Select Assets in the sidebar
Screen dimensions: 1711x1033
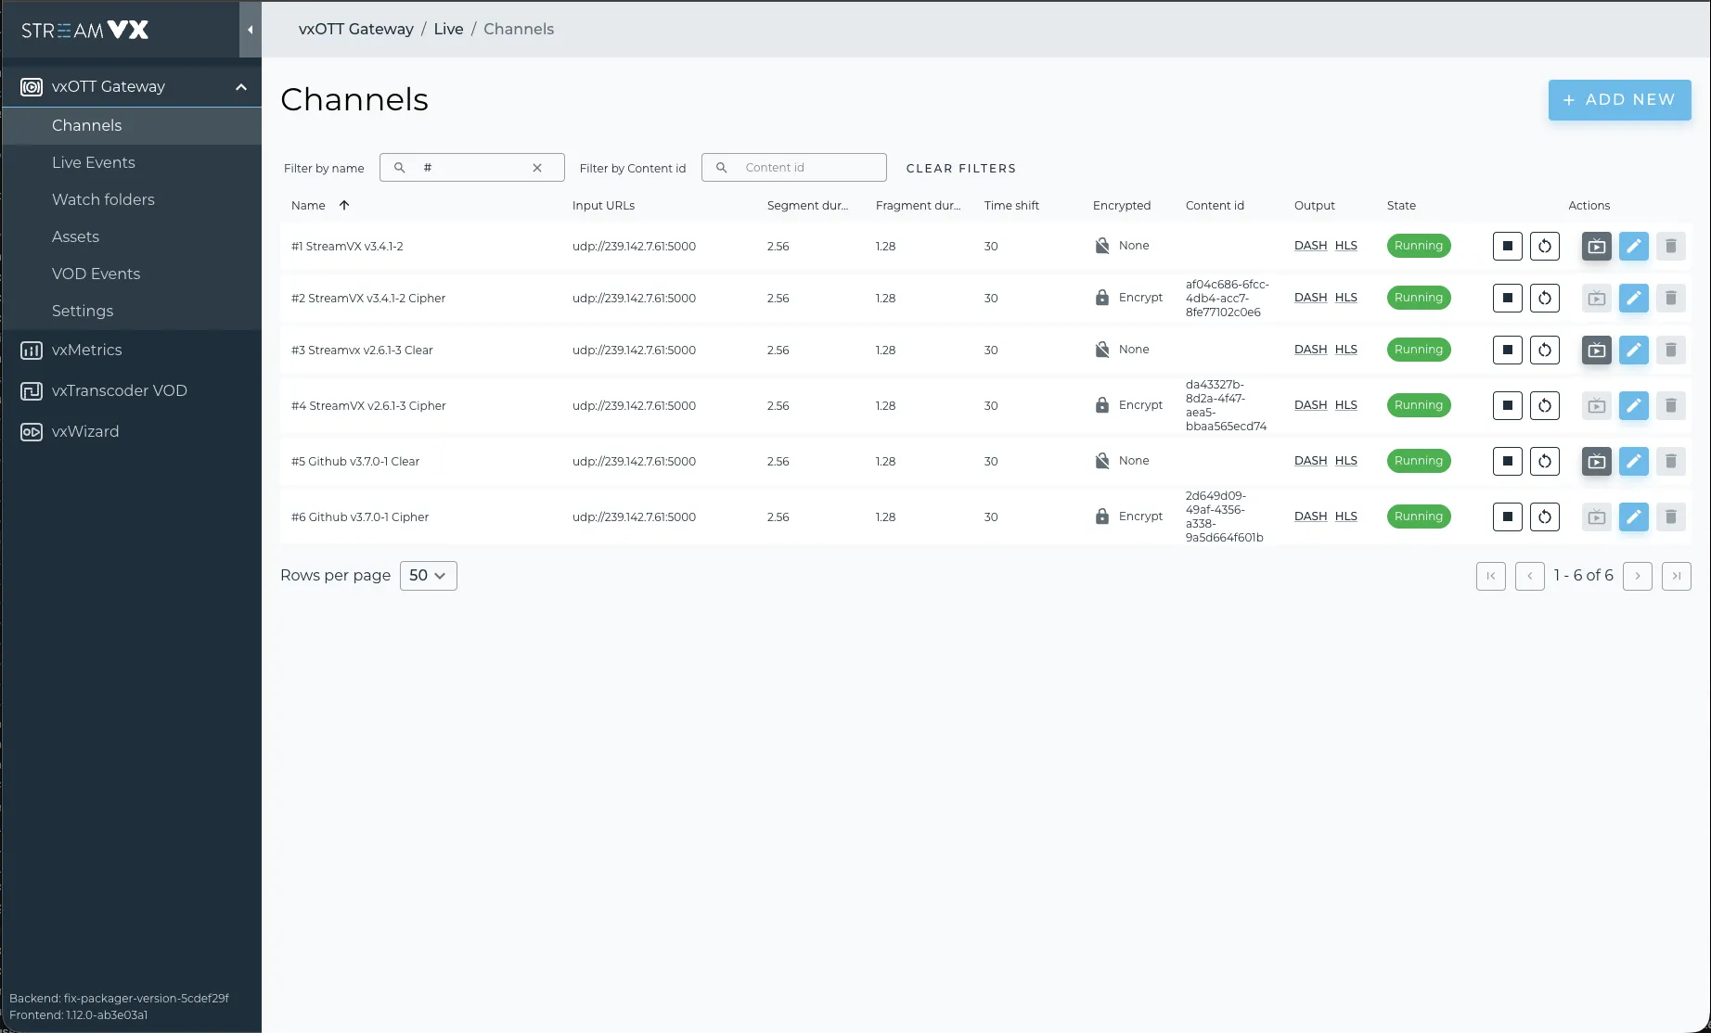click(x=131, y=236)
